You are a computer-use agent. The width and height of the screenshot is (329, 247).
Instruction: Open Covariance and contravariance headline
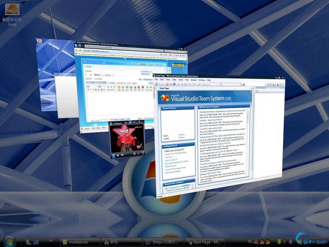(x=211, y=128)
